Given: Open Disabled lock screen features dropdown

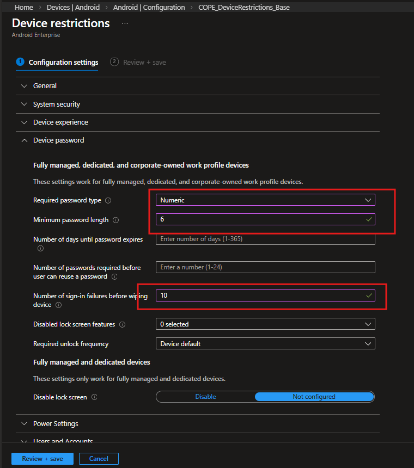Looking at the screenshot, I should pos(265,324).
